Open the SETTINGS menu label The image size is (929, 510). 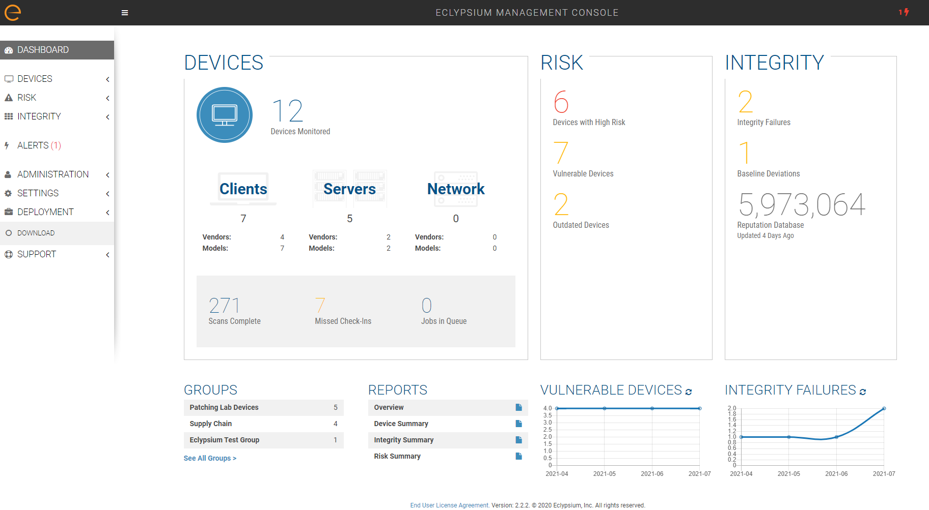(38, 193)
